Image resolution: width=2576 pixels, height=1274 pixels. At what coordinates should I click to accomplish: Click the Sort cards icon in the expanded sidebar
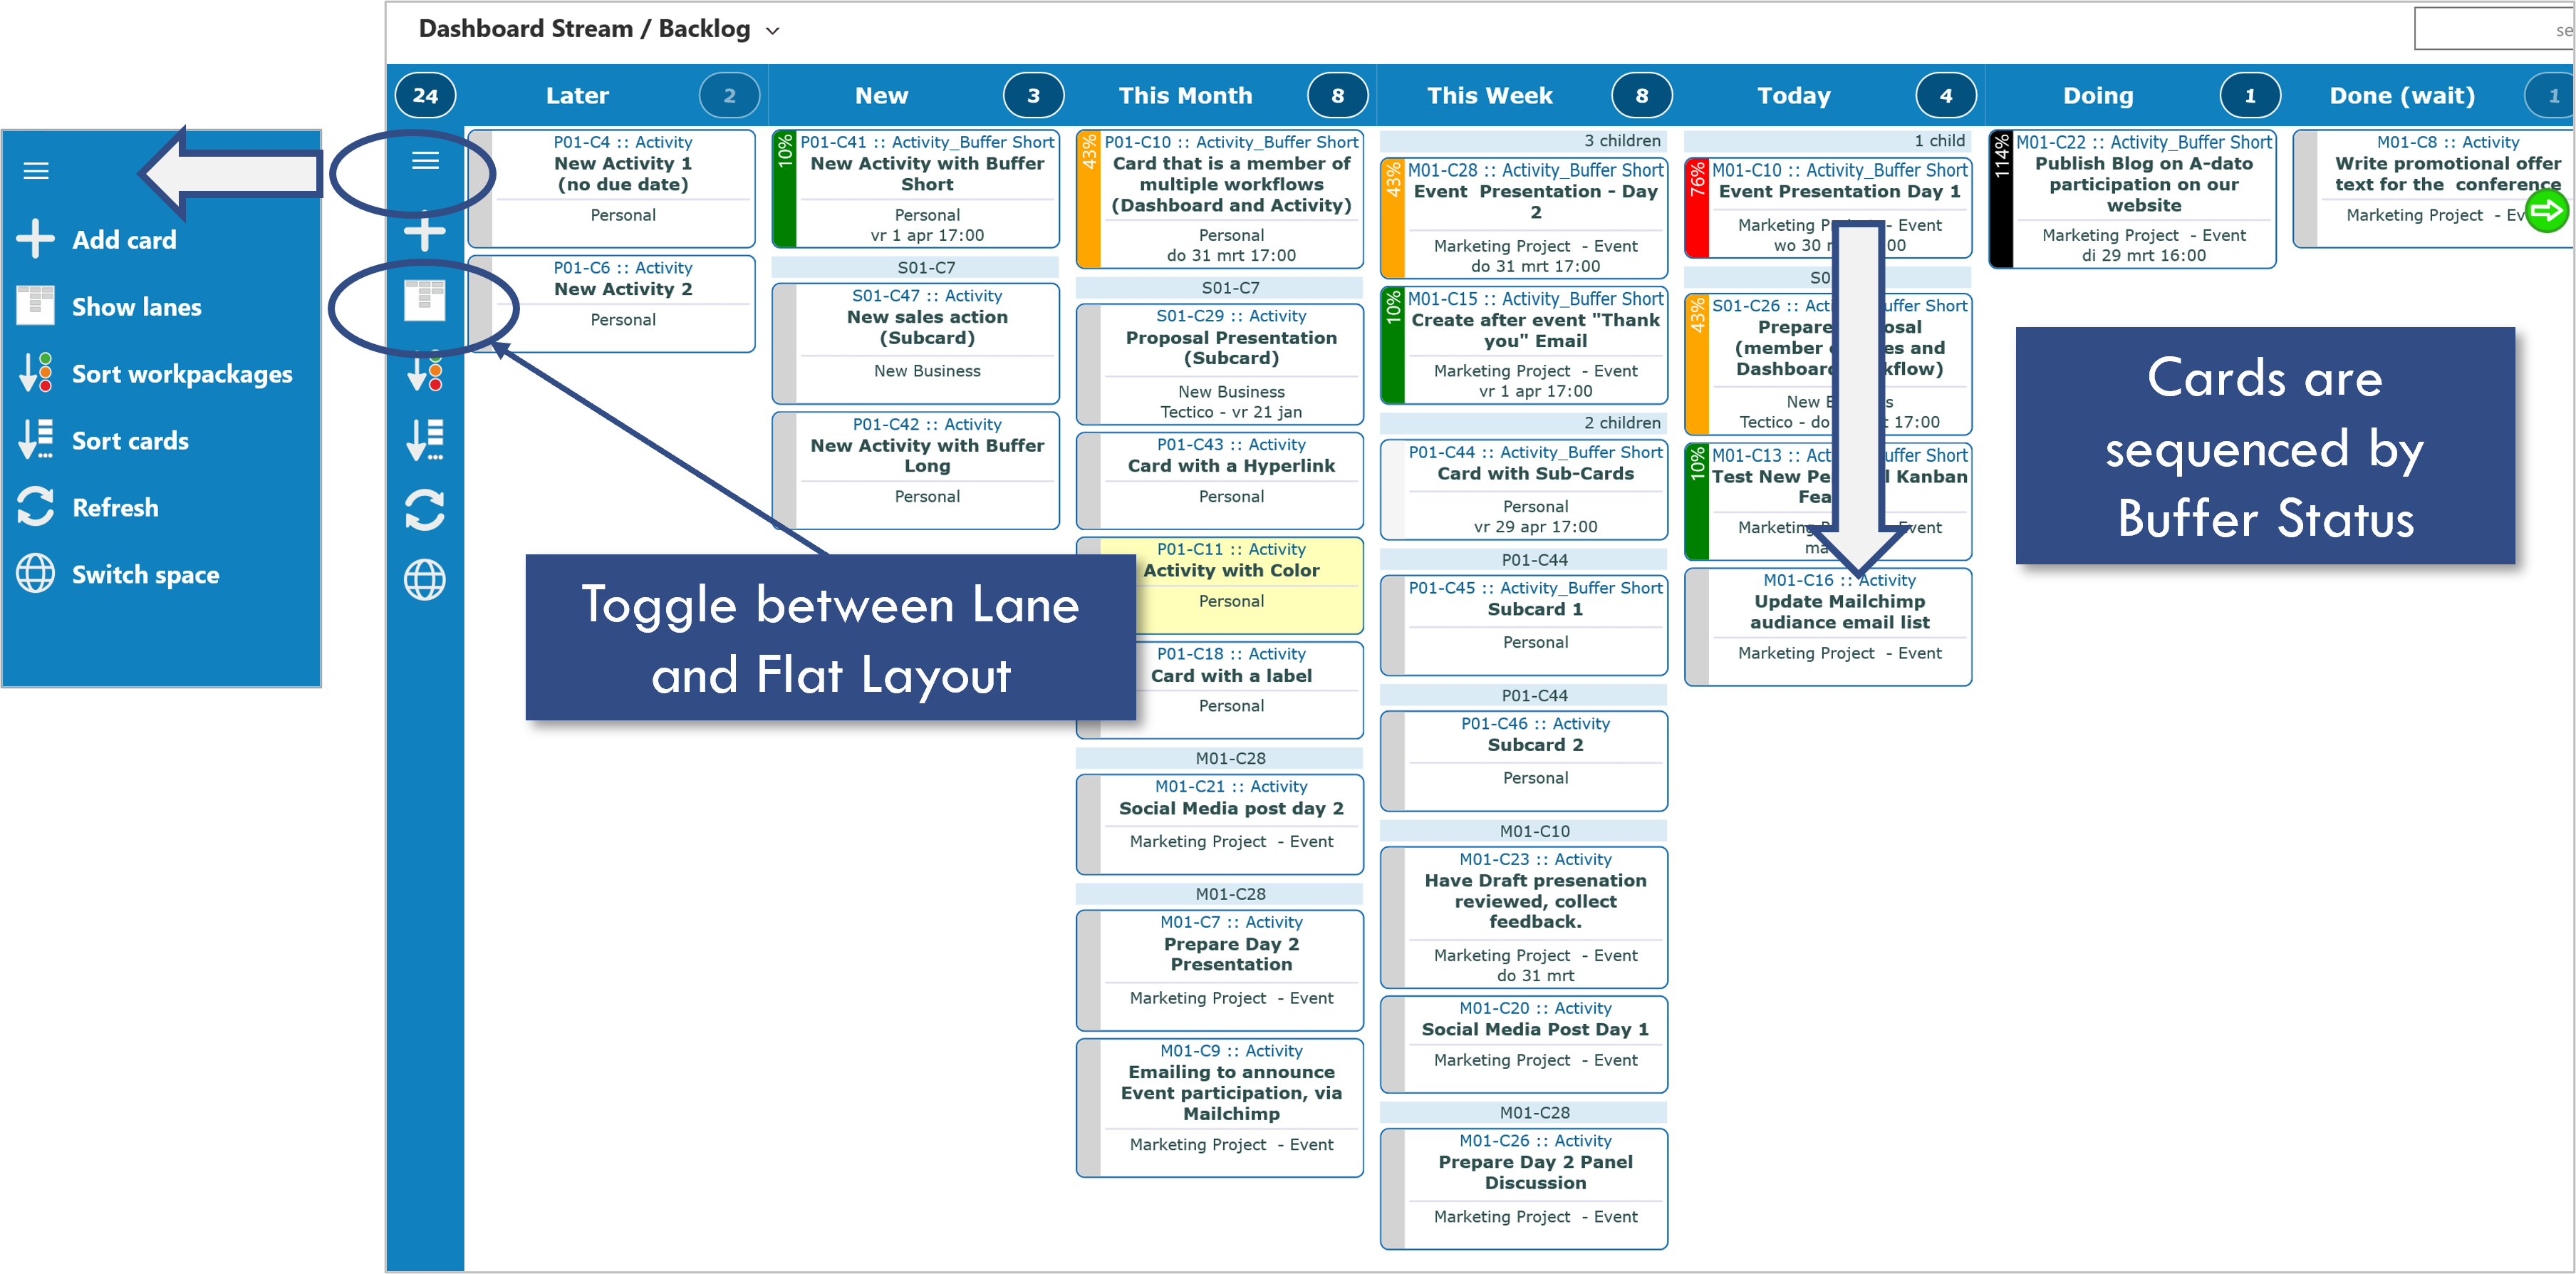pyautogui.click(x=36, y=440)
